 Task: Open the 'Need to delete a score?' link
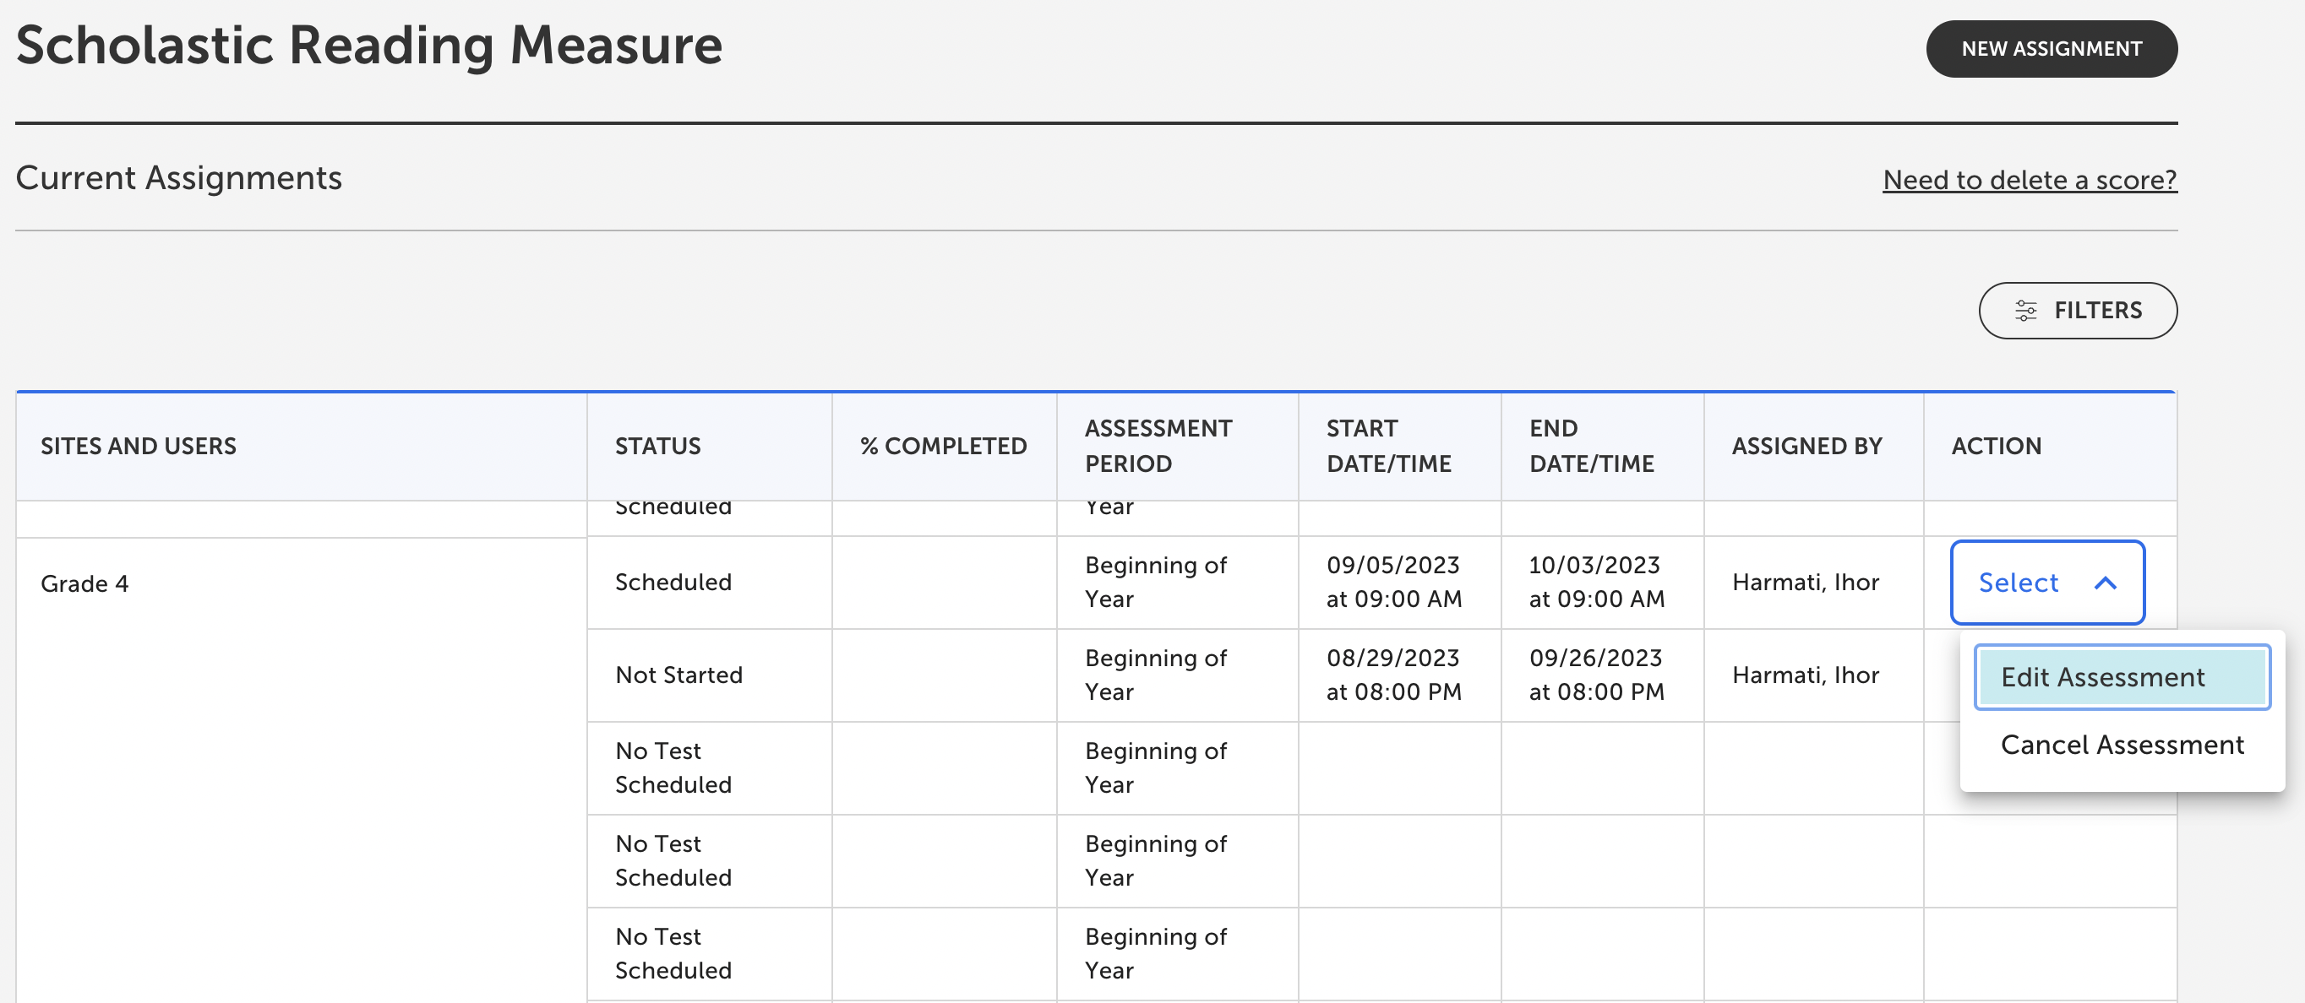tap(2030, 180)
